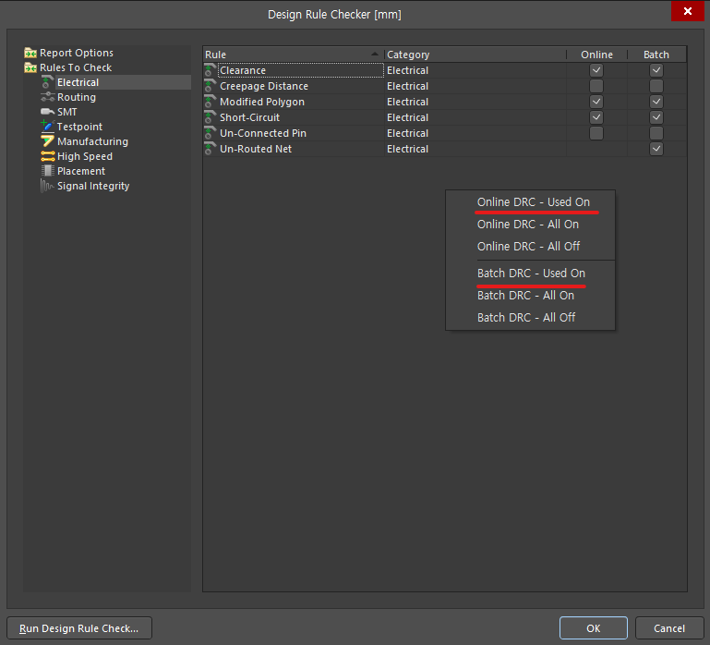This screenshot has width=710, height=645.
Task: Select the Placement tree item
Action: (81, 171)
